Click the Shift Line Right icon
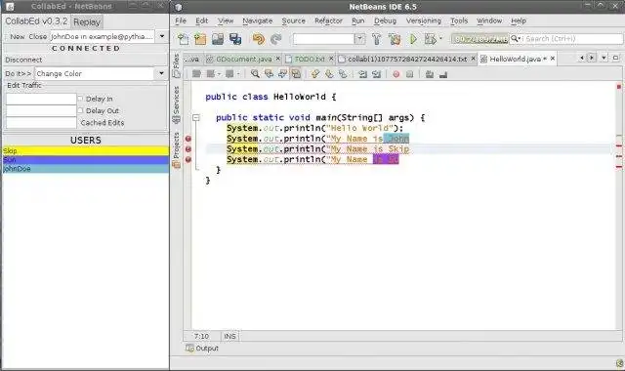 point(376,74)
